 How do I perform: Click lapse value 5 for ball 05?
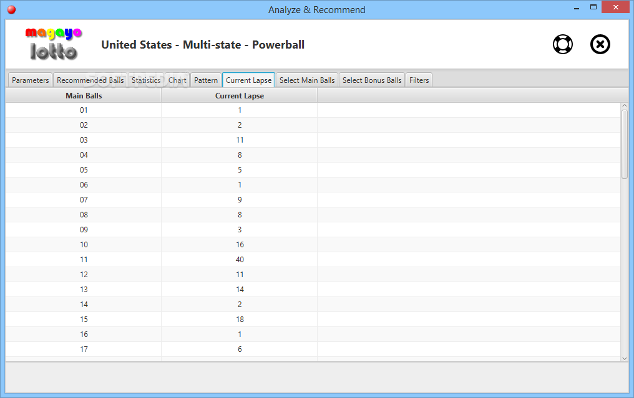[x=240, y=170]
